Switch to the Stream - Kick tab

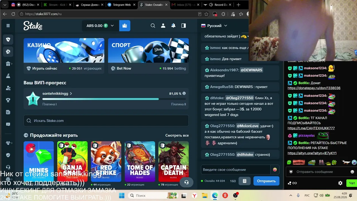coord(58,5)
